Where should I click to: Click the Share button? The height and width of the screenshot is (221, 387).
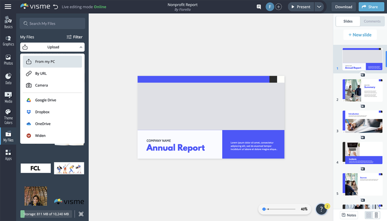click(371, 6)
